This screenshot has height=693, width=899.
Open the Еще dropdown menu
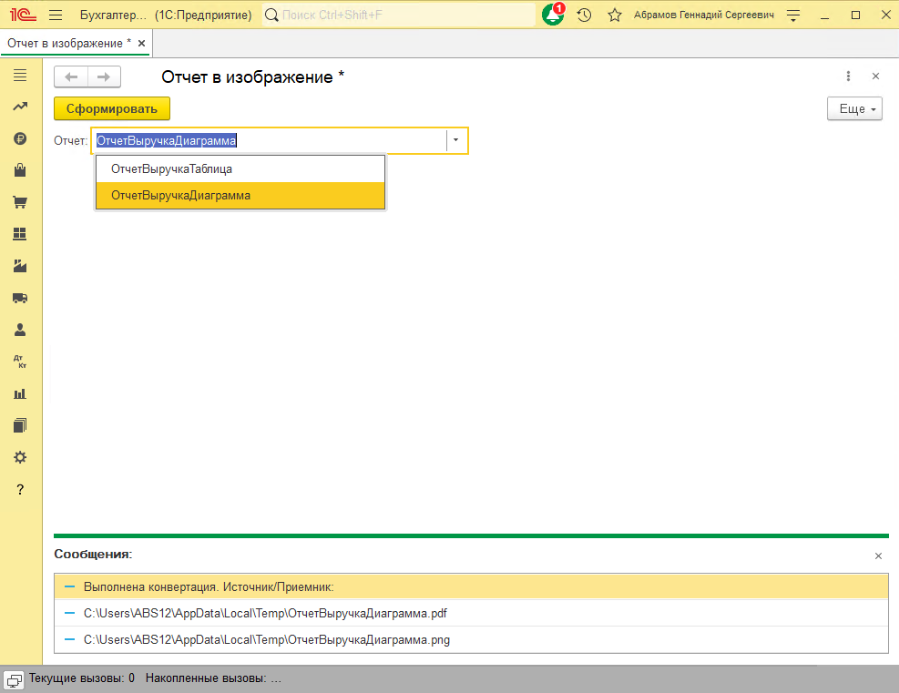tap(854, 109)
